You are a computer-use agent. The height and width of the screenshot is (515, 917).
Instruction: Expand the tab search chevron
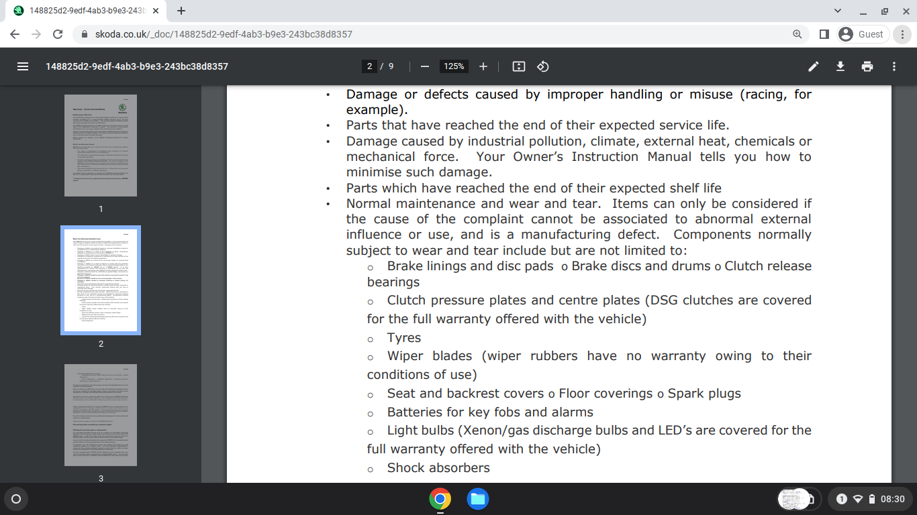pos(837,11)
